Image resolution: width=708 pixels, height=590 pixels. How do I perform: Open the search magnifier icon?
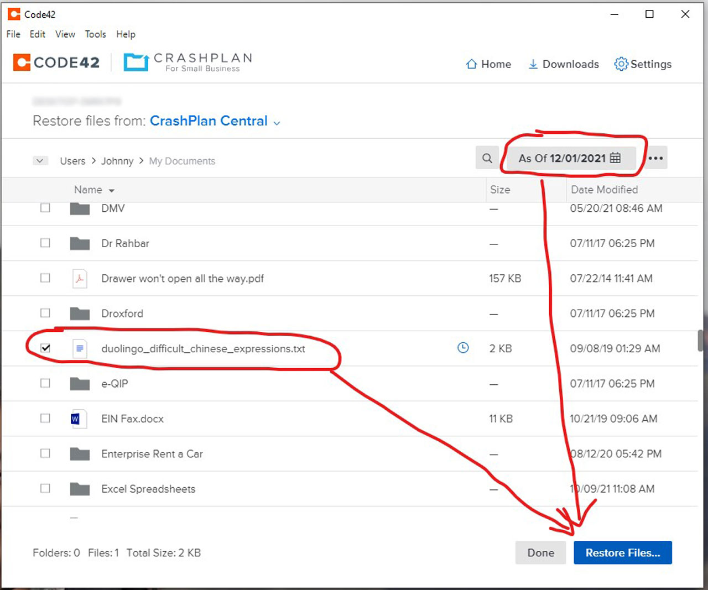487,158
